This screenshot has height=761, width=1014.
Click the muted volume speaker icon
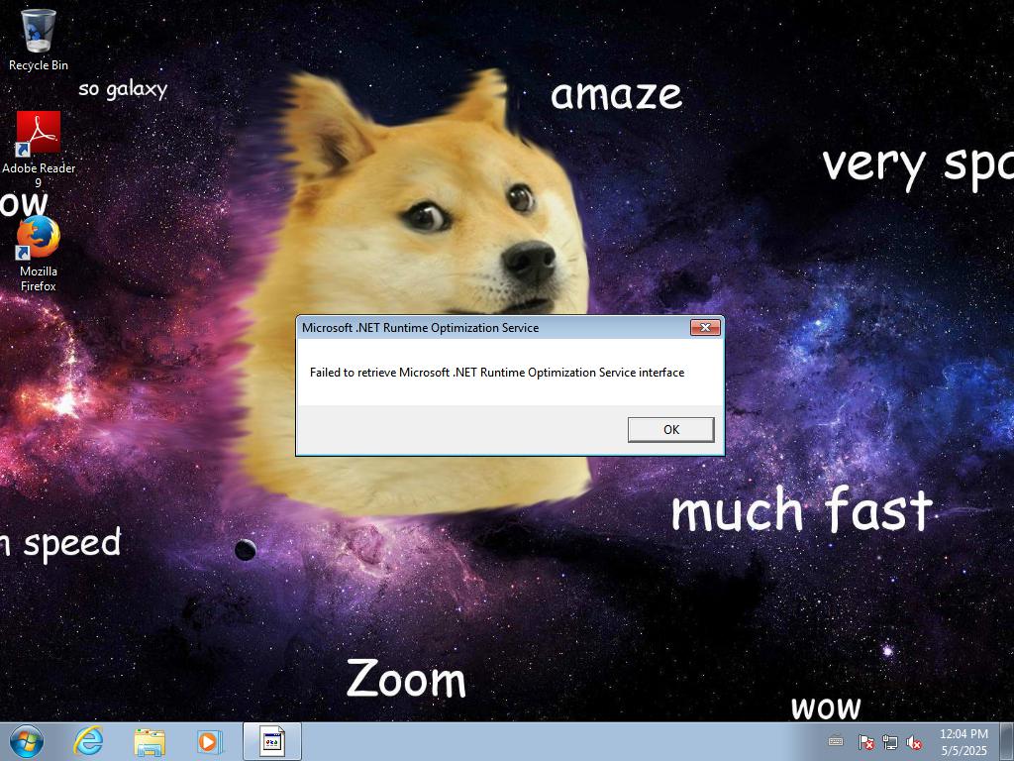coord(914,742)
